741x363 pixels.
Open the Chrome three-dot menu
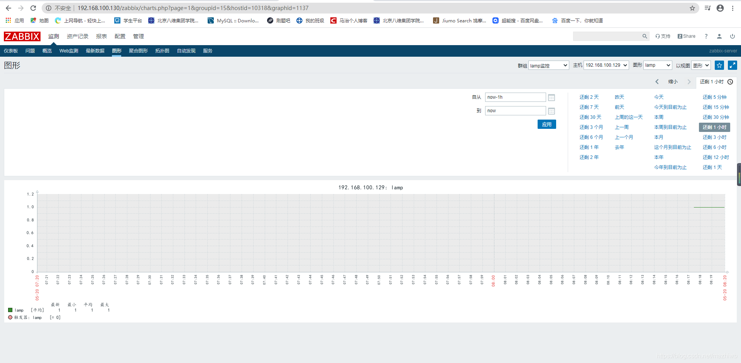tap(733, 8)
